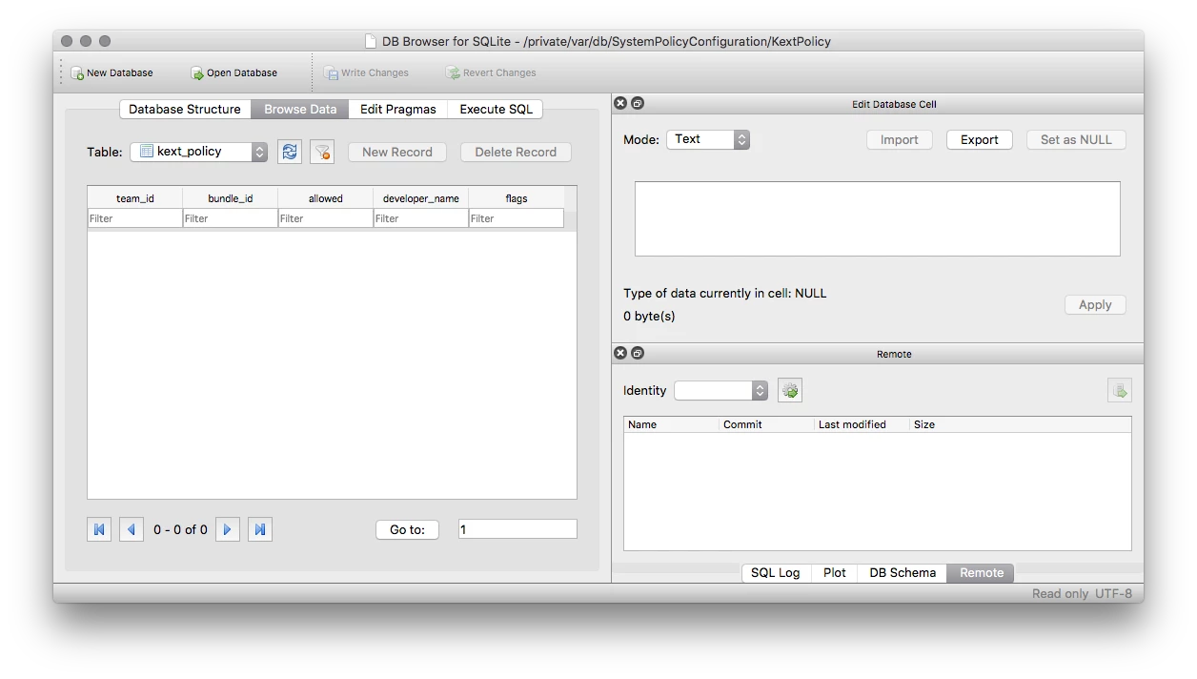Image resolution: width=1197 pixels, height=679 pixels.
Task: Click the Last modified column header
Action: pos(862,424)
